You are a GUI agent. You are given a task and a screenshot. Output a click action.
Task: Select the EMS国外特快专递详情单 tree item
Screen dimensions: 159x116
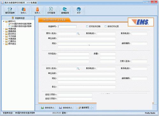[21, 26]
